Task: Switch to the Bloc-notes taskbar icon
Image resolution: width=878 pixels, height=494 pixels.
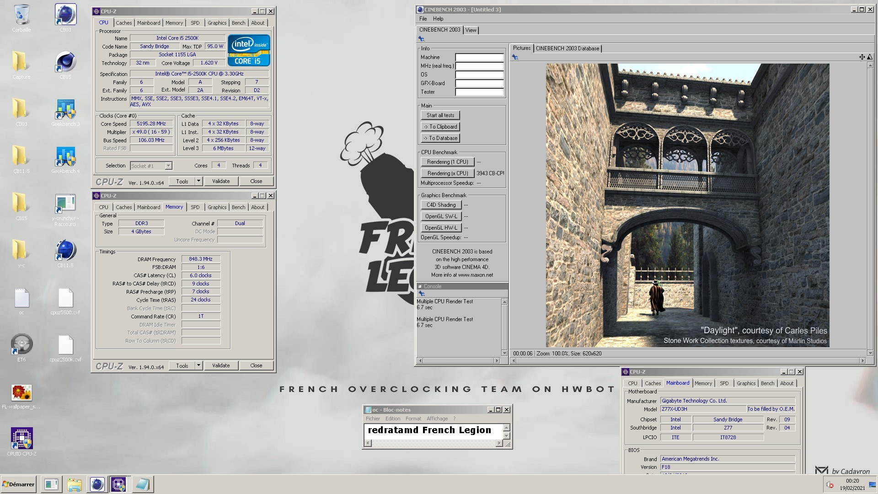Action: (142, 484)
